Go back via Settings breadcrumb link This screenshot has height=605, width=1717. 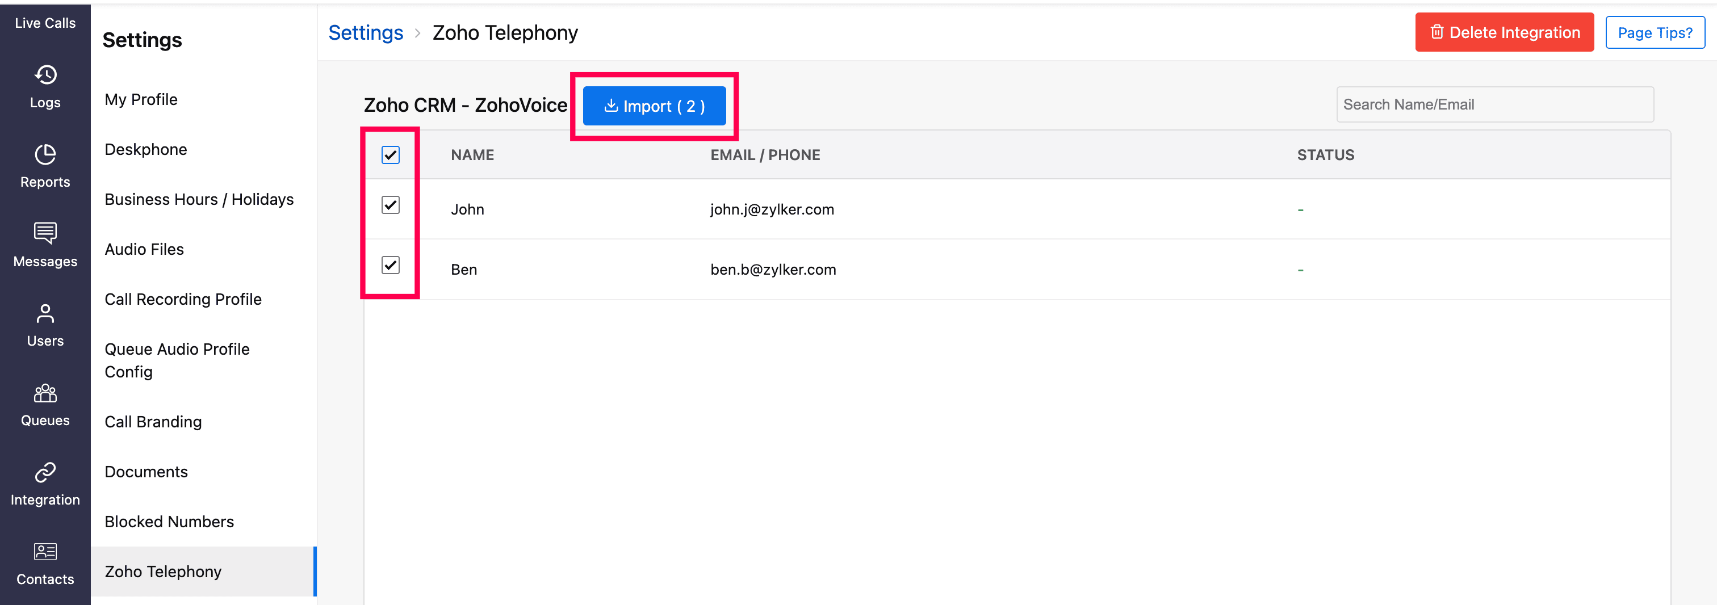coord(366,33)
